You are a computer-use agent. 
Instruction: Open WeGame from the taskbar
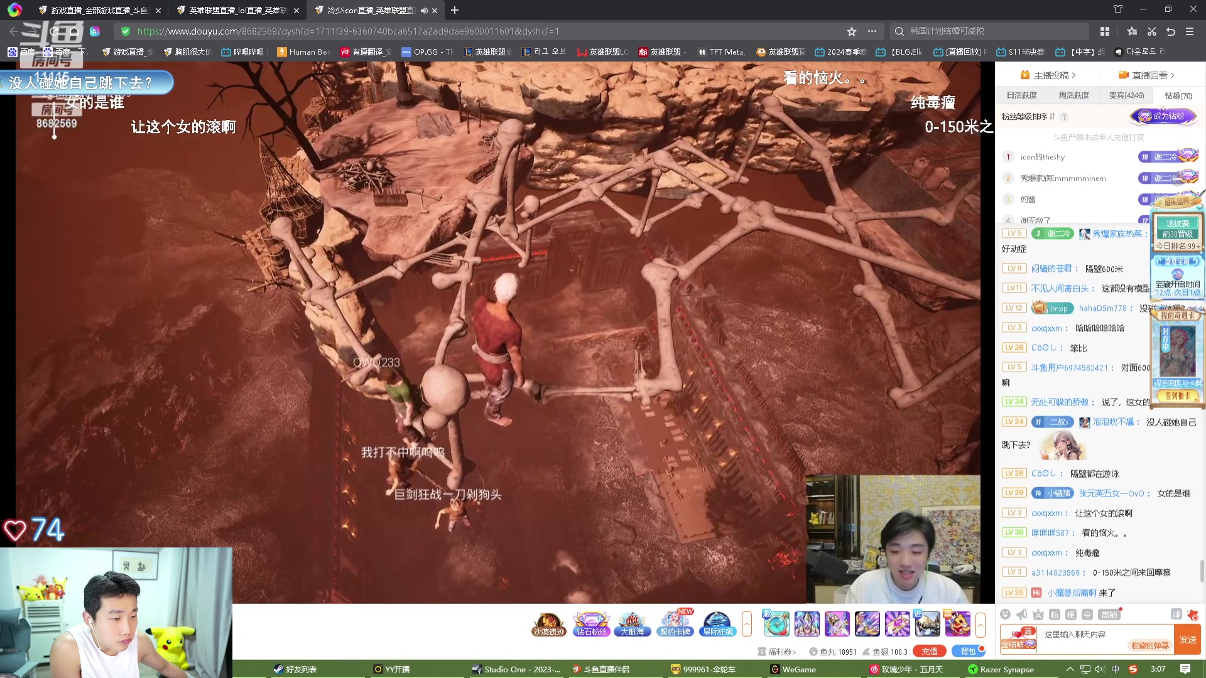pyautogui.click(x=793, y=669)
